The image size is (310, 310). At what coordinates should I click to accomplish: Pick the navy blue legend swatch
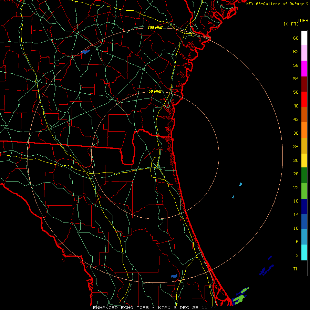(304, 206)
